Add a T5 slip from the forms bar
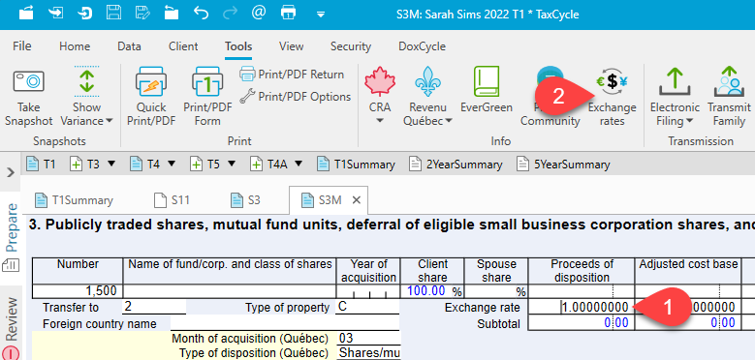 coord(204,165)
